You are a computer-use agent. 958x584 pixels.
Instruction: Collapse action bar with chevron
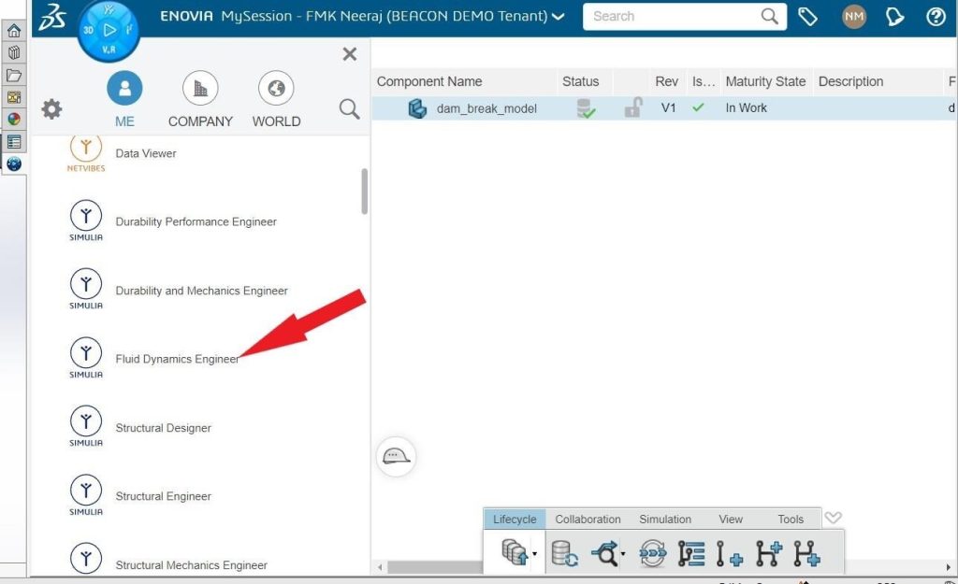pyautogui.click(x=833, y=518)
